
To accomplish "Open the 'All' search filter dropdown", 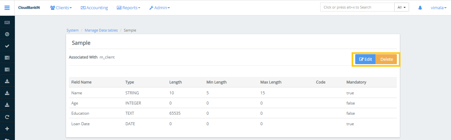I will [x=401, y=7].
